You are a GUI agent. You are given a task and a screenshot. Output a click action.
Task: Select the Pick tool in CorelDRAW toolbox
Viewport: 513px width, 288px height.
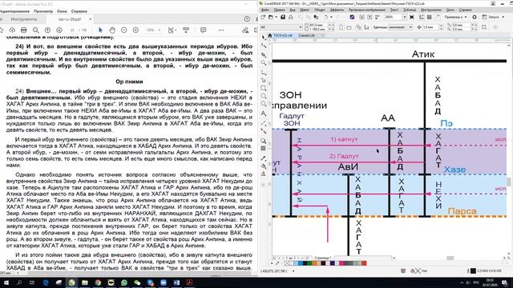coord(264,38)
